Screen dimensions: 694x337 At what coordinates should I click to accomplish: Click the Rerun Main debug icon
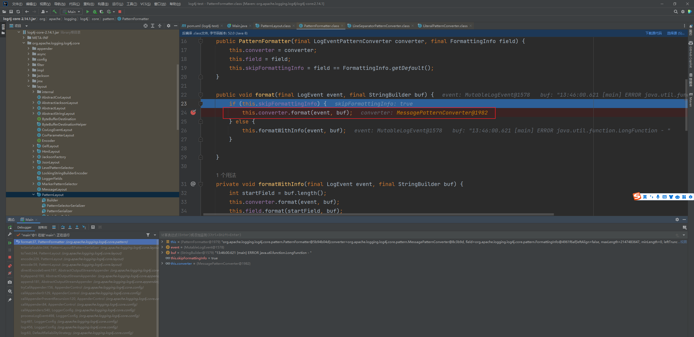click(10, 227)
